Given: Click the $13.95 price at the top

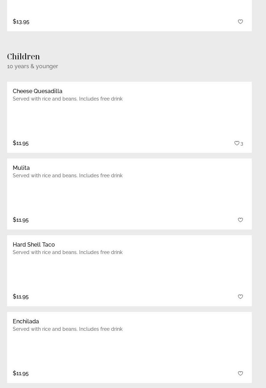Looking at the screenshot, I should coord(21,21).
